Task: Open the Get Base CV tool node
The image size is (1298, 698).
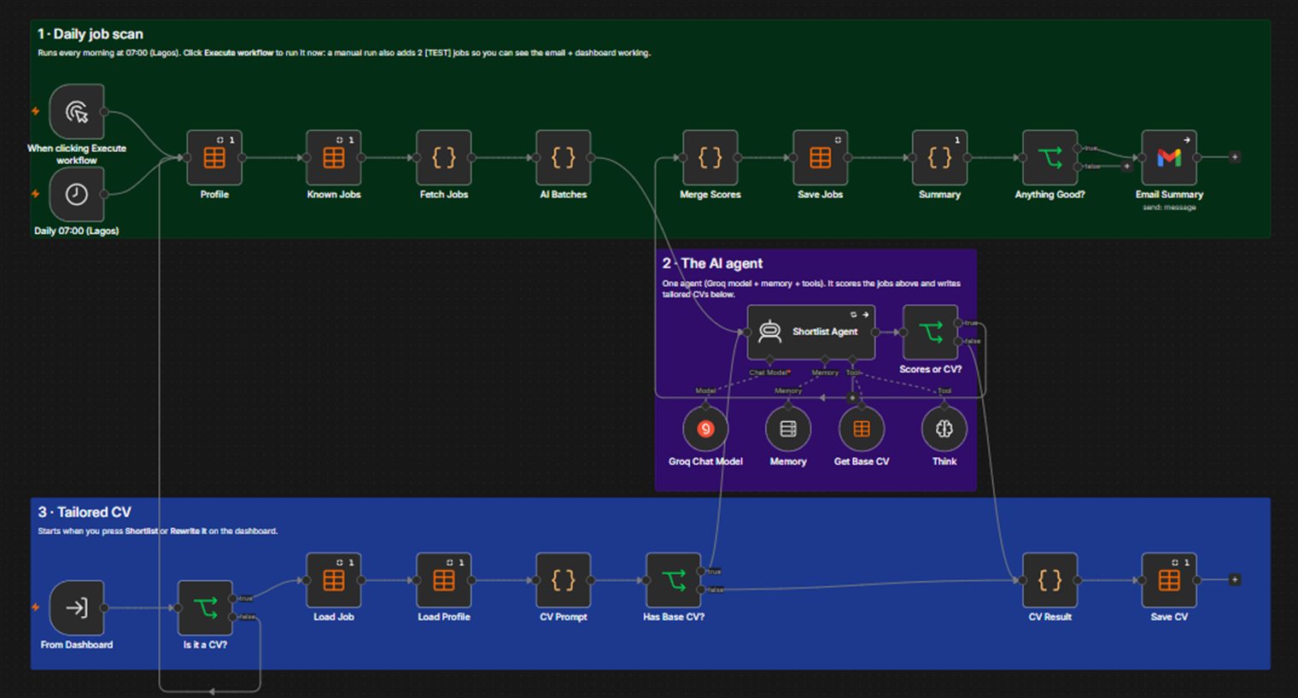Action: tap(862, 429)
